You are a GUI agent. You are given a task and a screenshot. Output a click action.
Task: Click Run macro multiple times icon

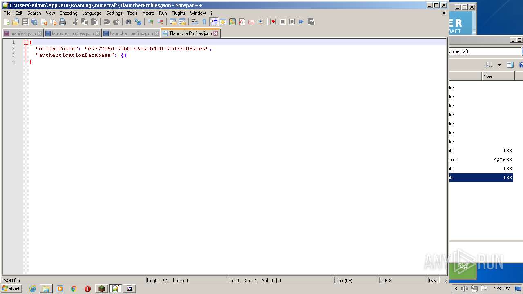[302, 22]
